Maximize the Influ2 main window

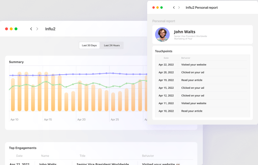click(x=16, y=29)
